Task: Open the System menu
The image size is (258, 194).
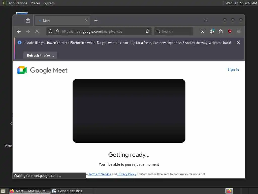Action: 49,3
